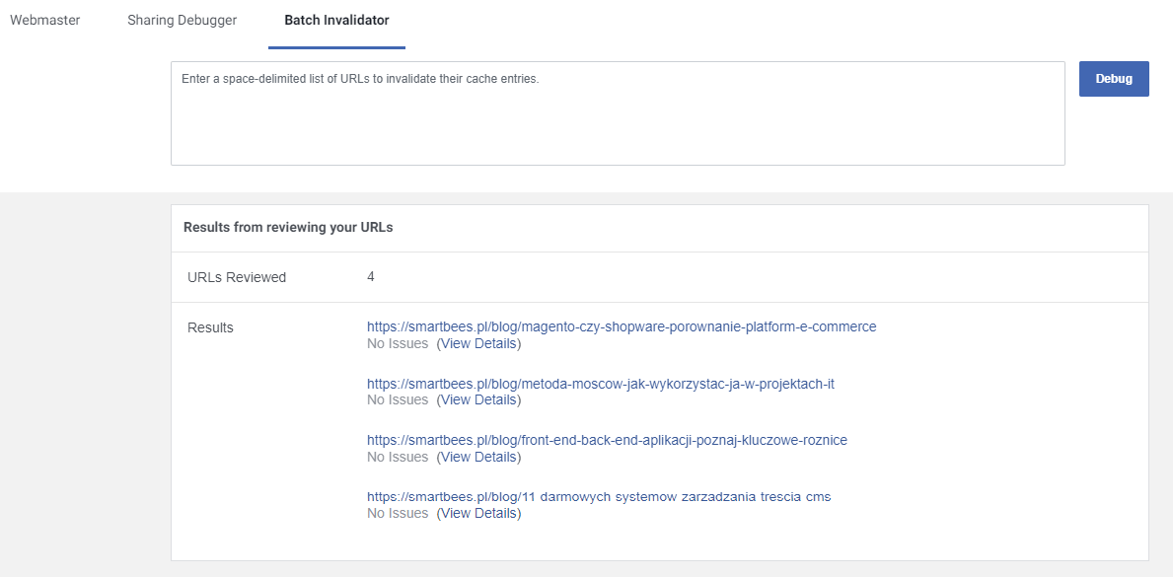View Details for front-end-back-end URL
Viewport: 1173px width, 577px height.
click(478, 457)
